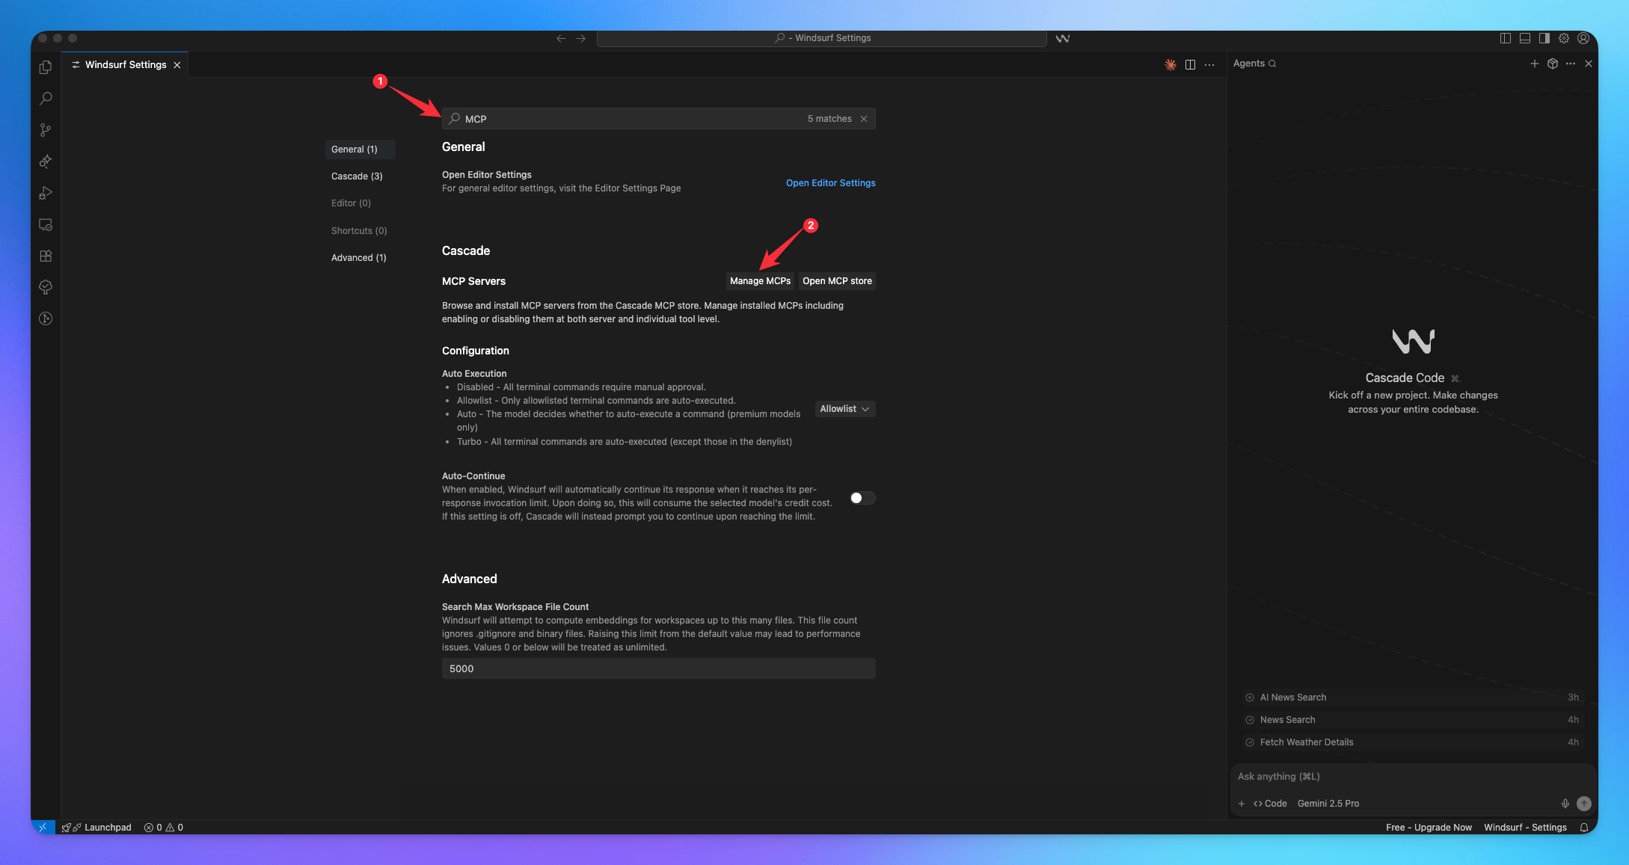Click the Remote Explorer icon

click(45, 224)
